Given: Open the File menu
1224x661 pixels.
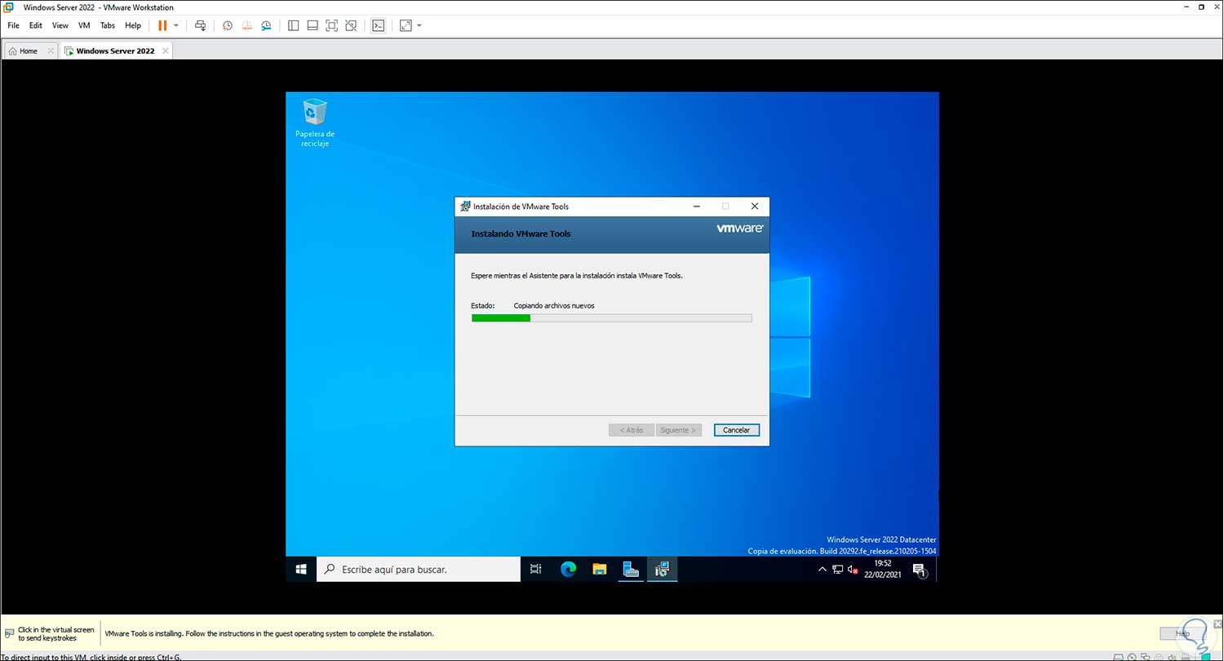Looking at the screenshot, I should [13, 25].
